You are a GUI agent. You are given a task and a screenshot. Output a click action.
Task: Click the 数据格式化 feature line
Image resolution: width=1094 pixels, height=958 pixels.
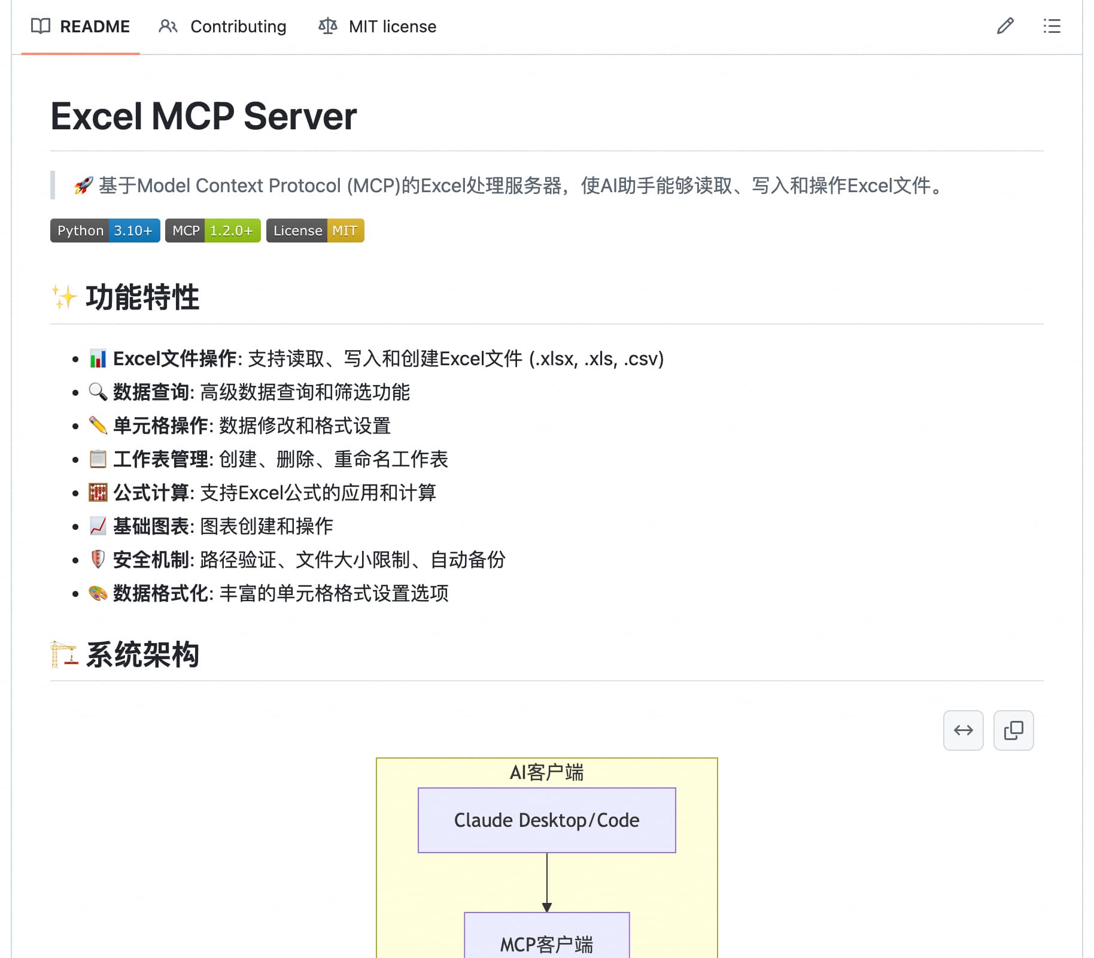[x=269, y=593]
